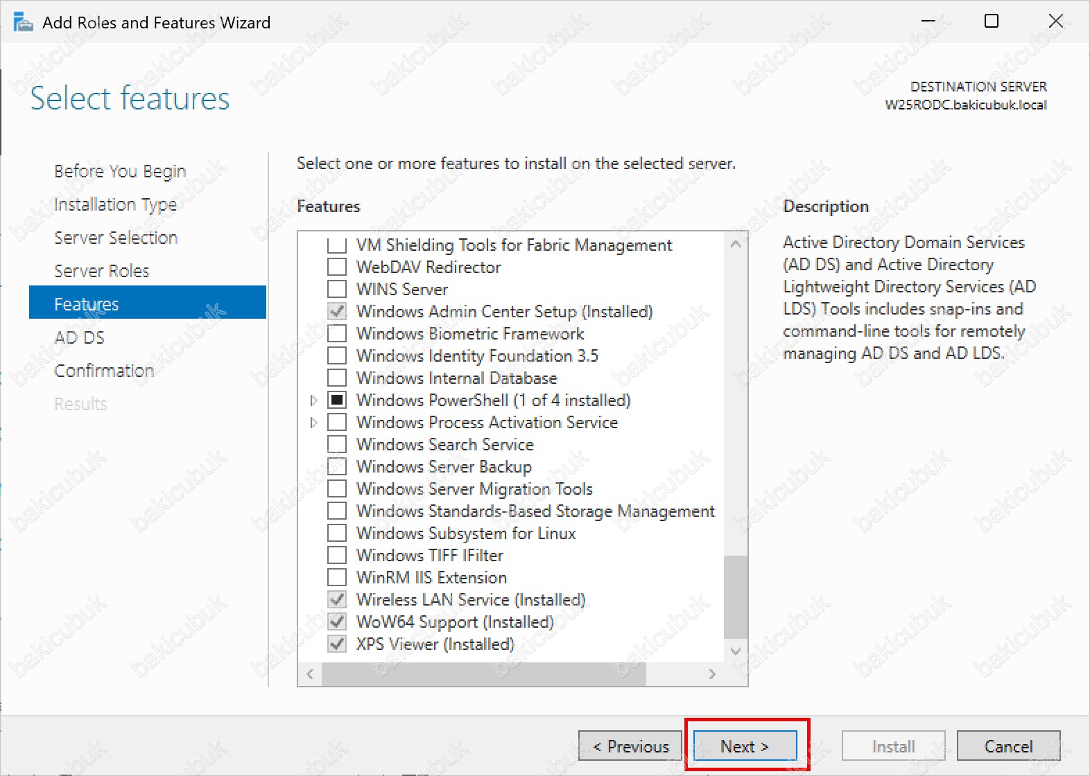Tick the Windows Server Backup checkbox

[337, 466]
